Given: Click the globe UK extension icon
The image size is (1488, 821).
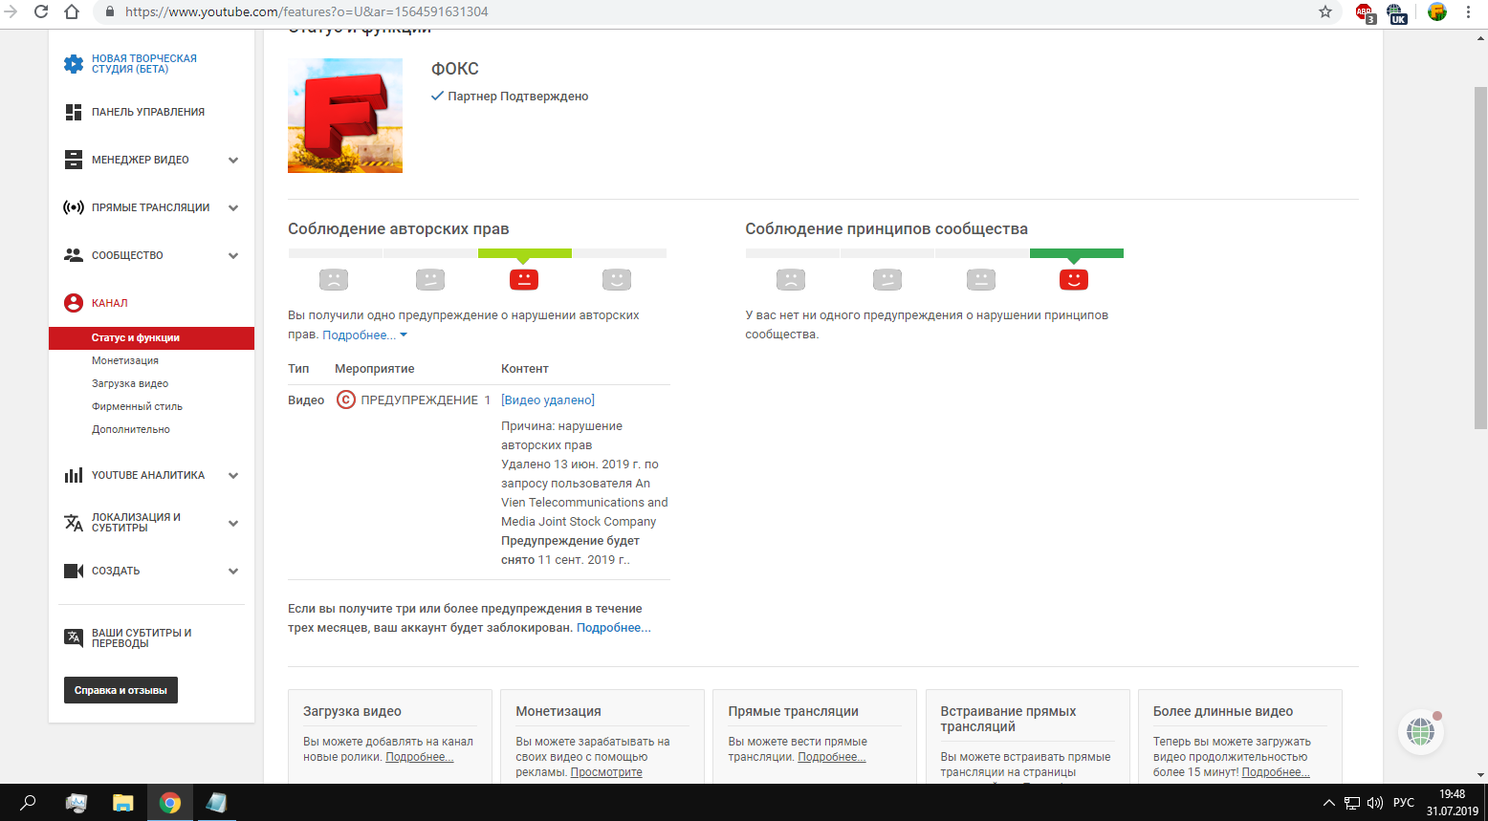Looking at the screenshot, I should point(1396,12).
